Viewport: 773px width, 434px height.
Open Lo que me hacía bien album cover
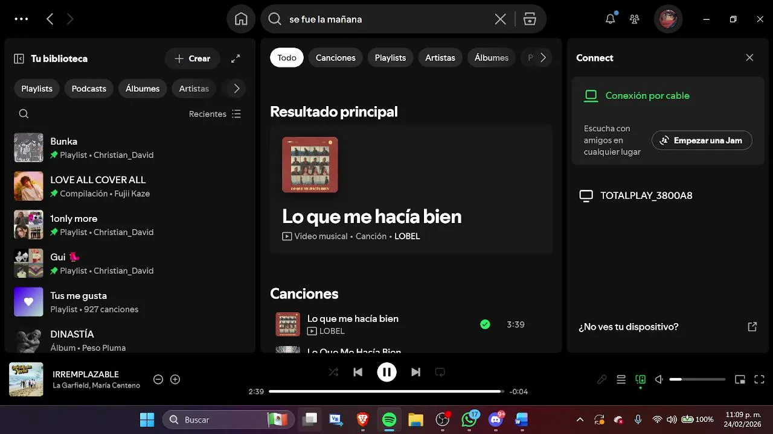coord(310,165)
